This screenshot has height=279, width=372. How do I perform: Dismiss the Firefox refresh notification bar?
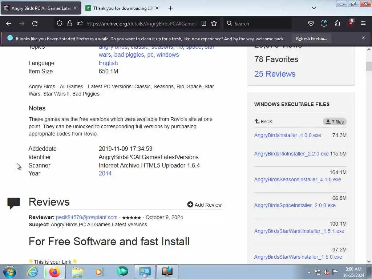click(x=363, y=38)
